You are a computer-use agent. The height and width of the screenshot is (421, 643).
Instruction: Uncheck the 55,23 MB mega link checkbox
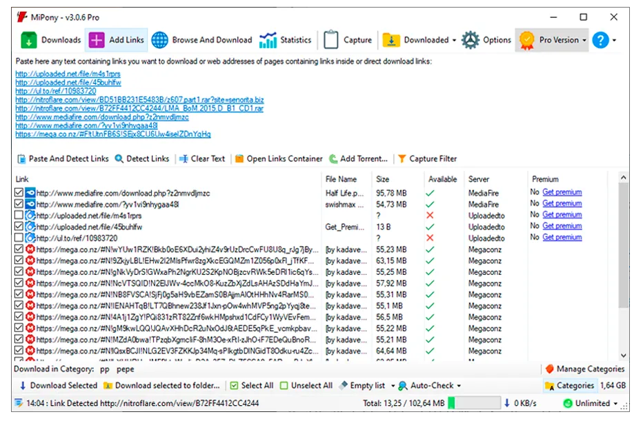pyautogui.click(x=19, y=249)
